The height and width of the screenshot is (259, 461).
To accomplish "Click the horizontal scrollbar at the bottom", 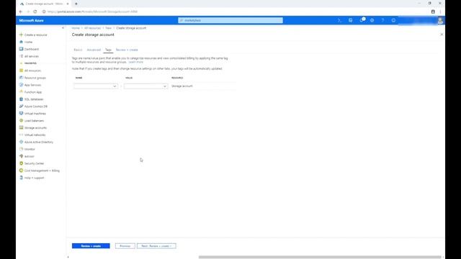I will point(320,257).
